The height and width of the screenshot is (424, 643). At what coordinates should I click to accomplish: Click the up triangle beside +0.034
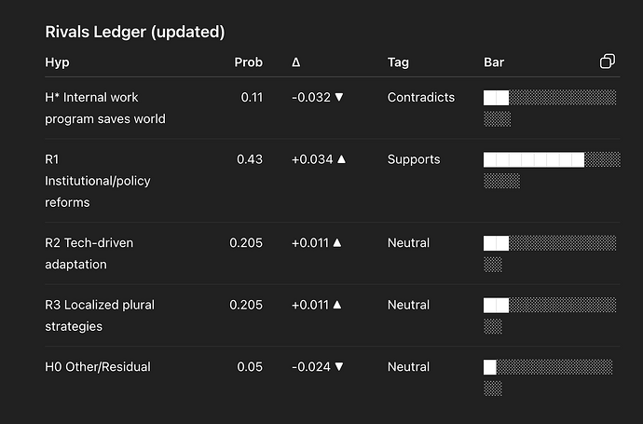click(x=341, y=159)
